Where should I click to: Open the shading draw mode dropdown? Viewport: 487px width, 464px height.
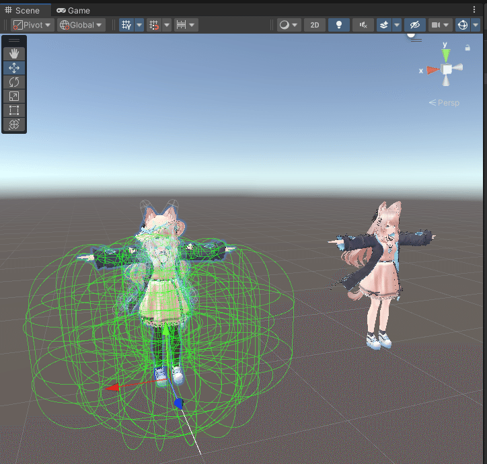(x=289, y=25)
